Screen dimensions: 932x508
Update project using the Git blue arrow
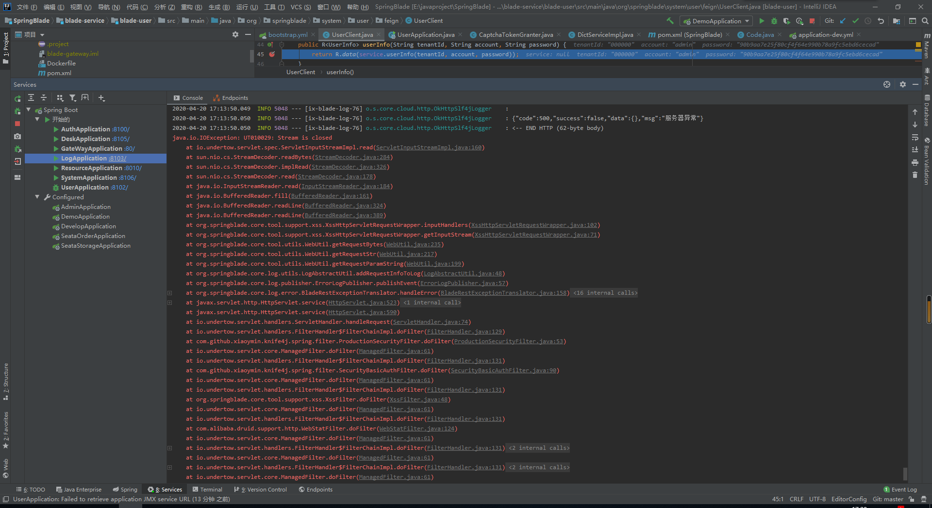coord(843,21)
